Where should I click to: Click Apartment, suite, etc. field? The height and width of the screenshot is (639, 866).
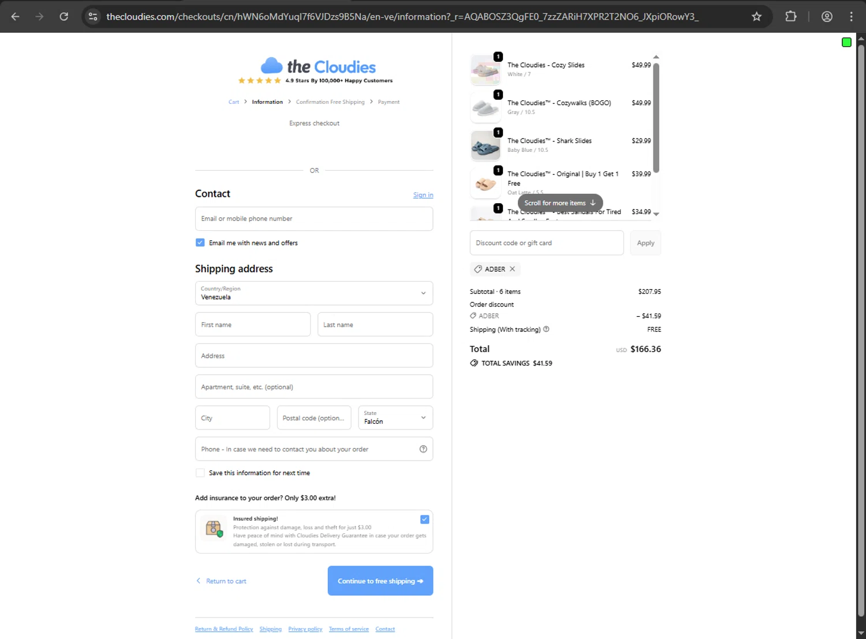click(314, 387)
